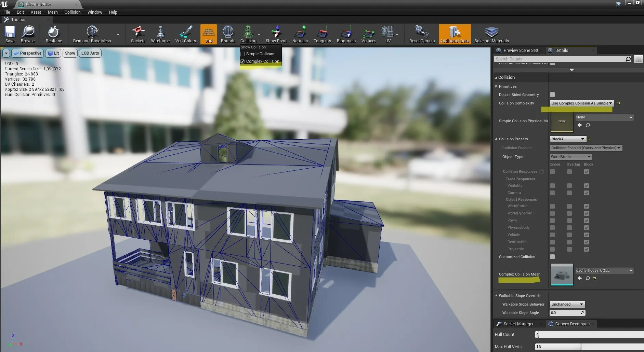Reimport the base mesh

click(92, 34)
